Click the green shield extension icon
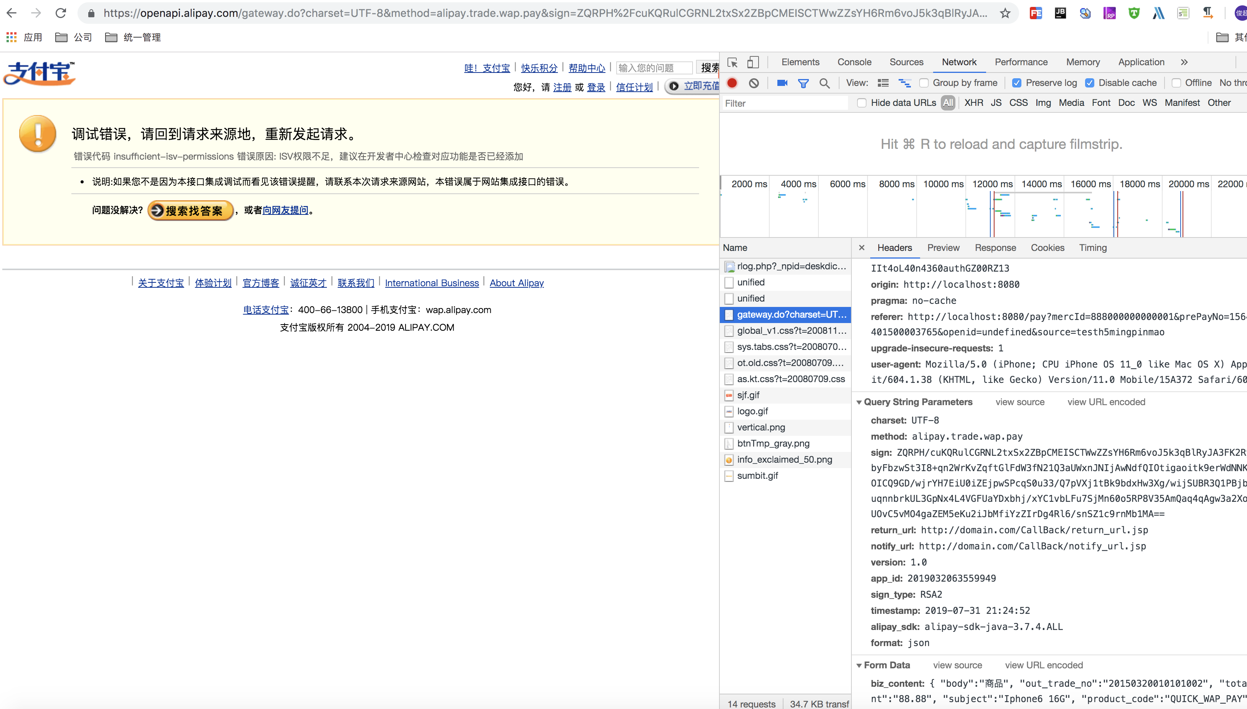Viewport: 1247px width, 709px height. (1134, 13)
